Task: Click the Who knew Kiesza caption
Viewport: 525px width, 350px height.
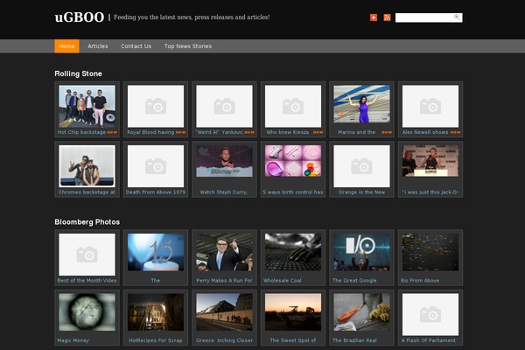Action: (288, 132)
